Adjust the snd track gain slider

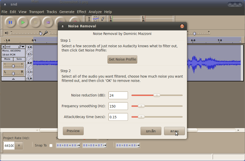[13, 66]
